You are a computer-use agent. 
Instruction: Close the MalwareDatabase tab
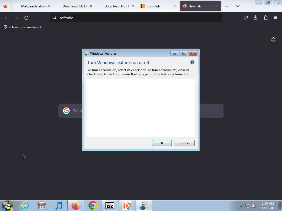[x=49, y=6]
